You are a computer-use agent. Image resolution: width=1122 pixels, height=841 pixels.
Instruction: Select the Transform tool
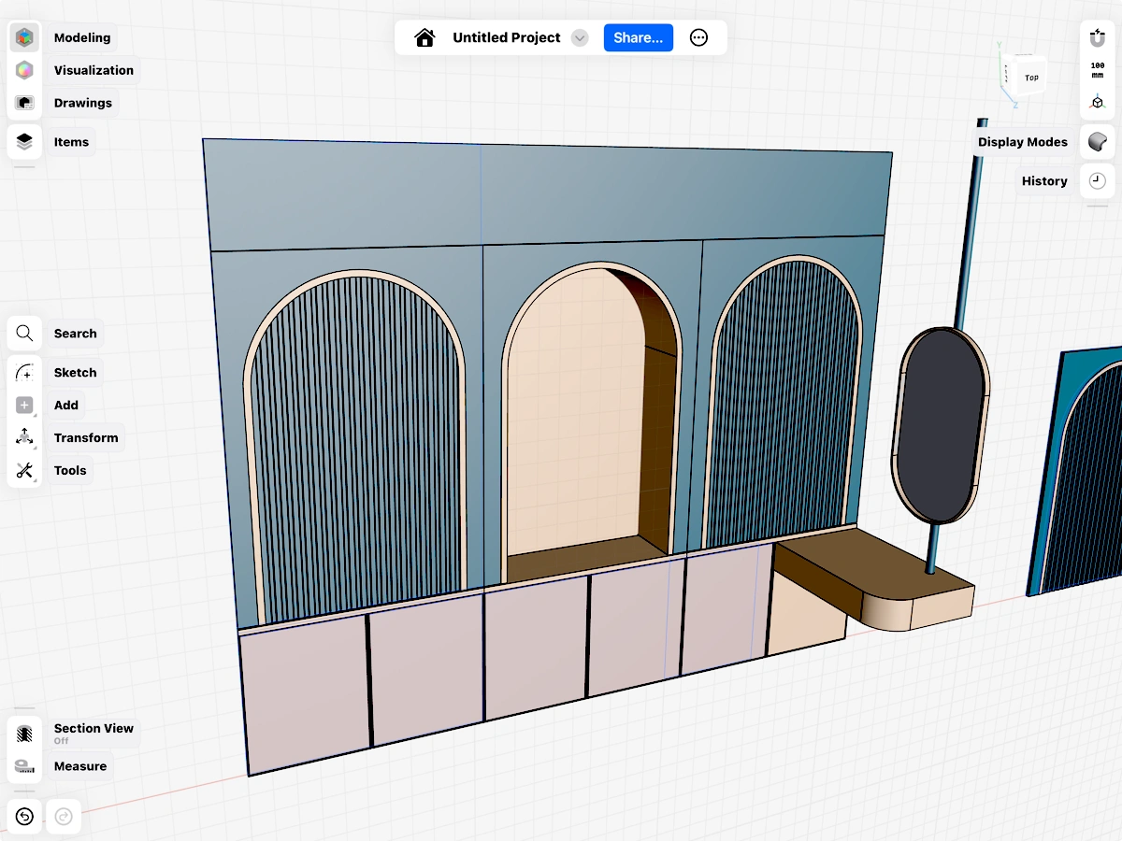[25, 438]
